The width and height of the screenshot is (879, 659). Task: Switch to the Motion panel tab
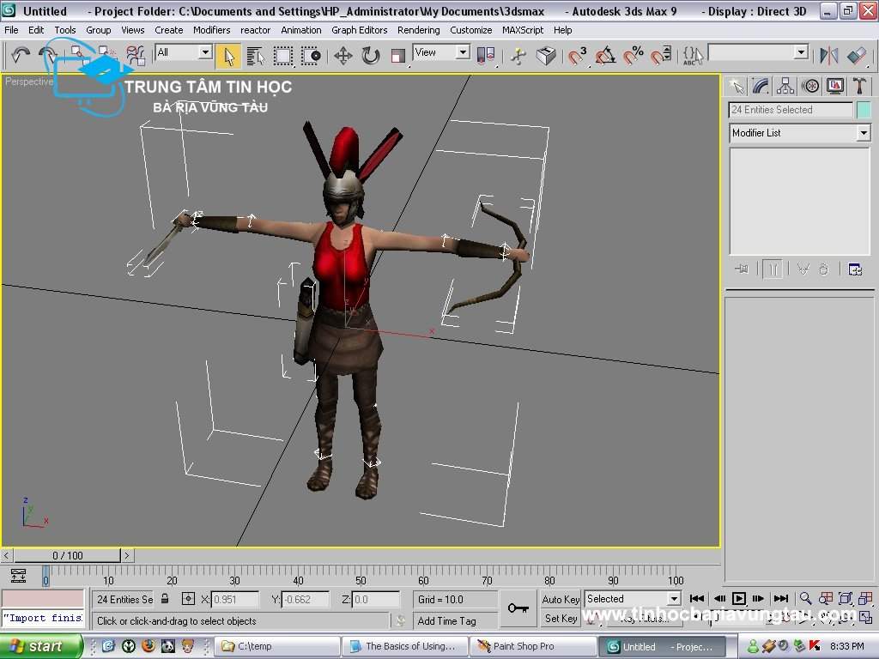[810, 86]
